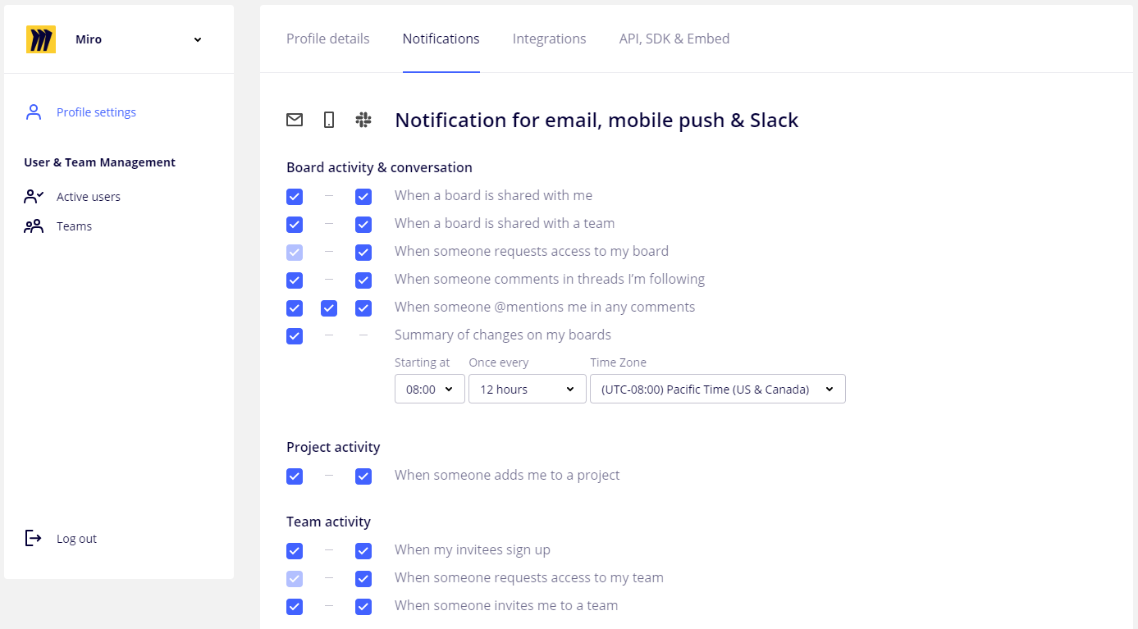Toggle Slack for added to a project
Screen dimensions: 1138x629
(363, 476)
